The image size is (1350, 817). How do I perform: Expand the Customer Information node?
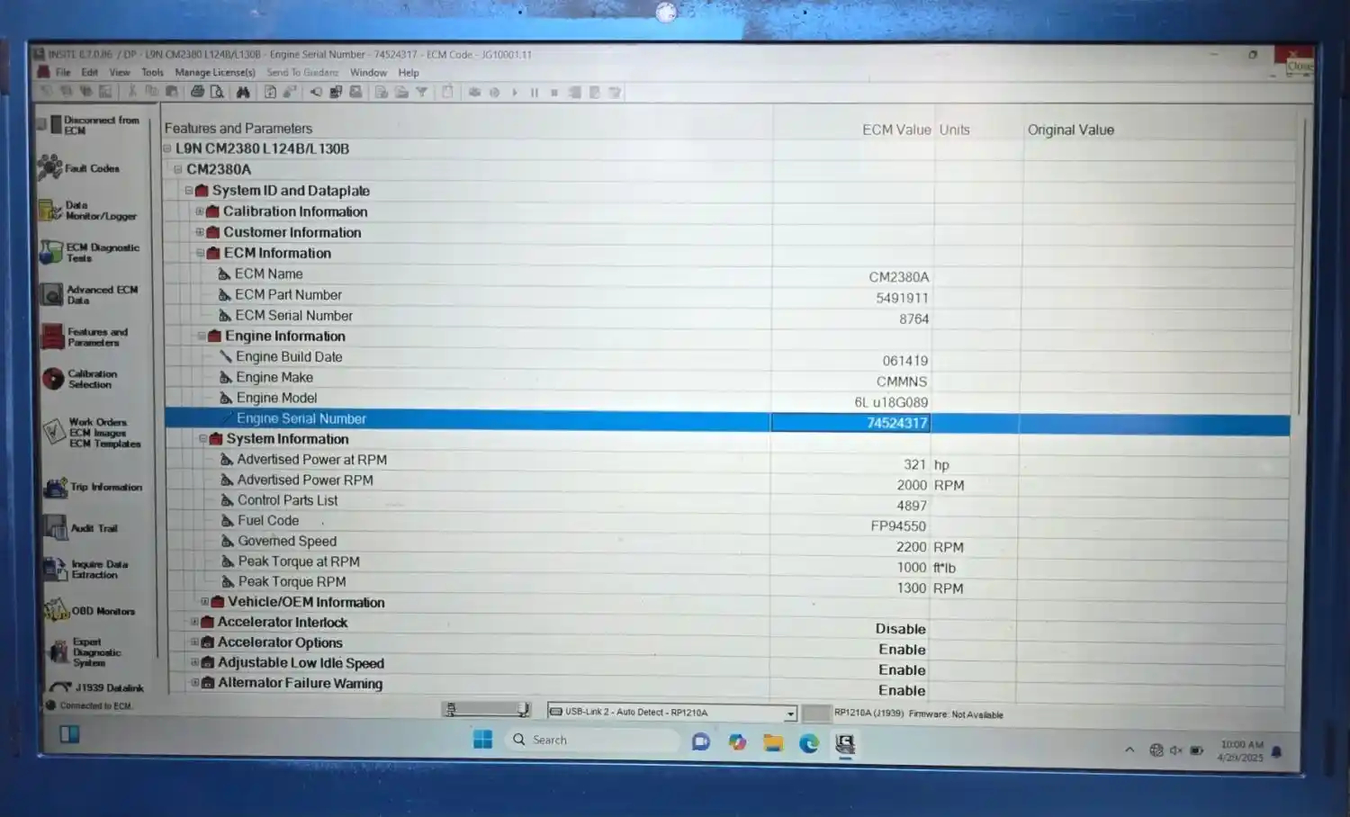(x=200, y=232)
